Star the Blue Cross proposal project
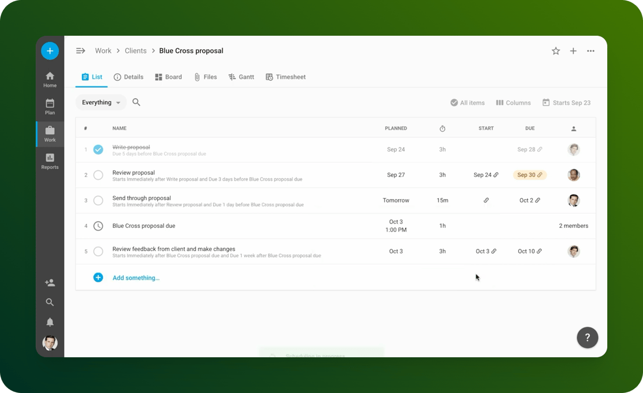Screen dimensions: 643x393 [555, 51]
